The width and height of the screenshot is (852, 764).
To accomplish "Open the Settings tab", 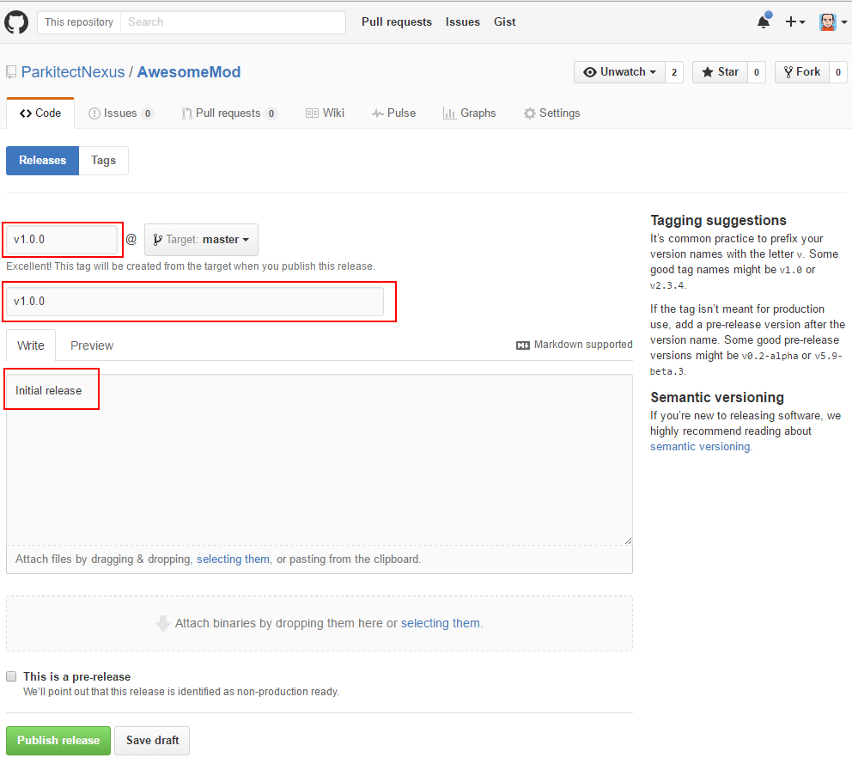I will 551,113.
